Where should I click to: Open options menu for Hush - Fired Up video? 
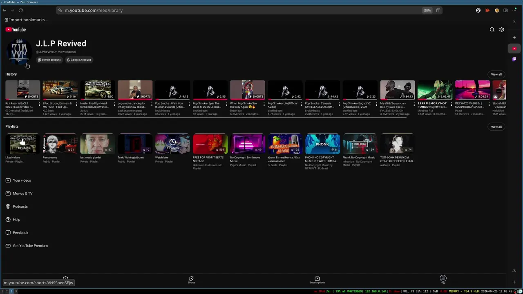click(x=114, y=104)
